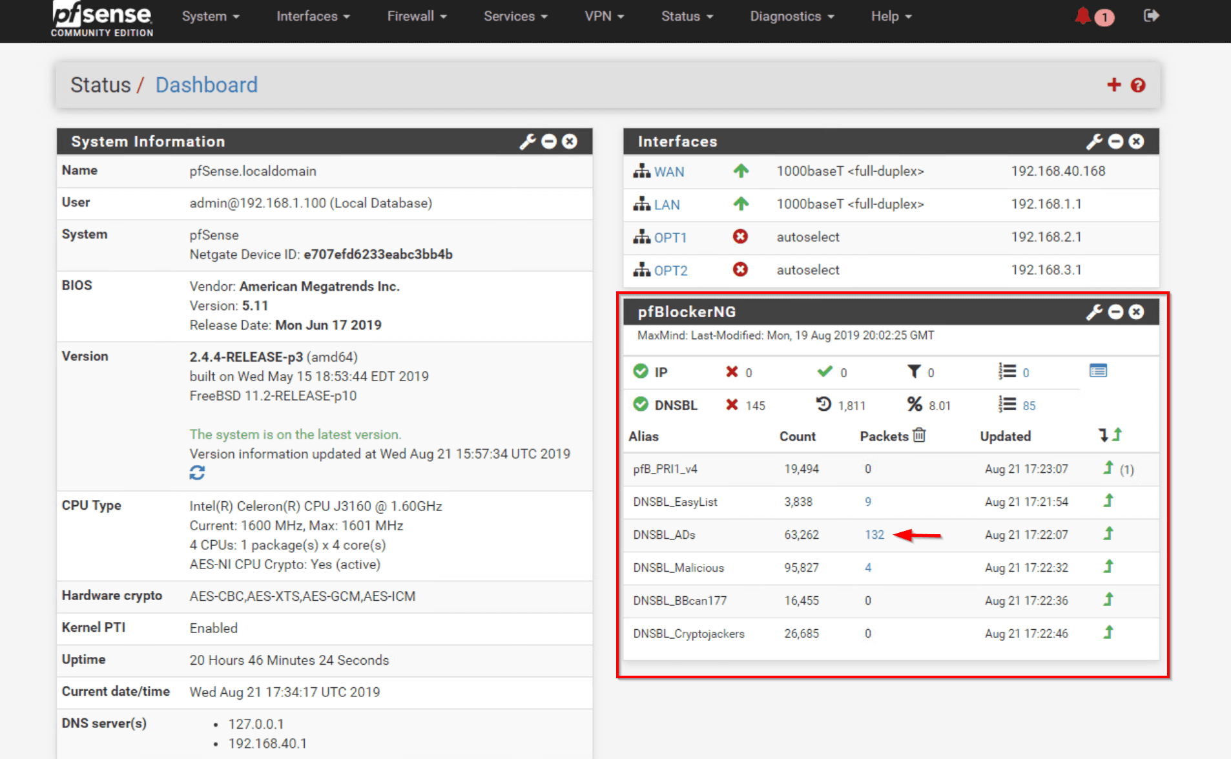Click the green update arrow for DNSBL_Malicious
This screenshot has width=1231, height=759.
[x=1107, y=567]
